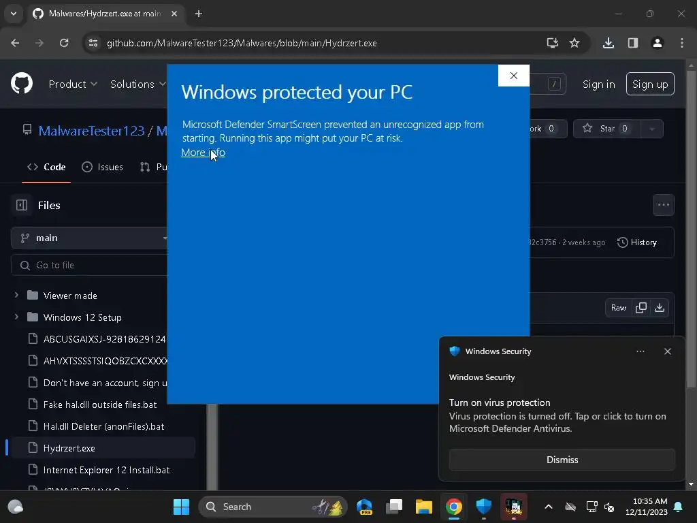Open Microsoft Edge Preview on taskbar
The image size is (697, 523).
[365, 507]
